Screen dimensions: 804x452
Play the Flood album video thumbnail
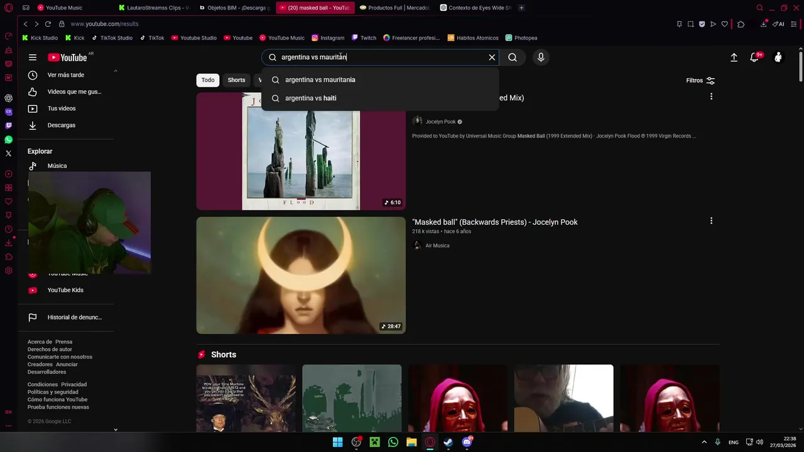pyautogui.click(x=301, y=151)
